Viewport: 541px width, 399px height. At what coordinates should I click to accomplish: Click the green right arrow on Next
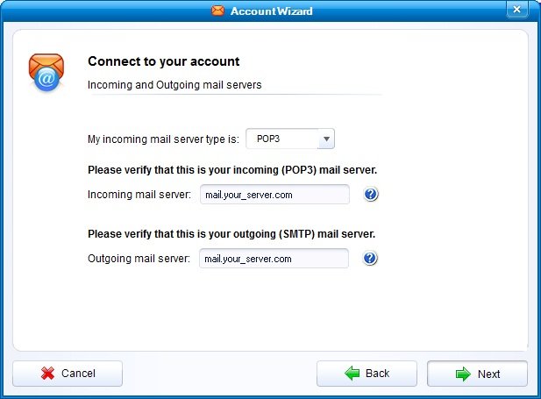click(x=463, y=374)
